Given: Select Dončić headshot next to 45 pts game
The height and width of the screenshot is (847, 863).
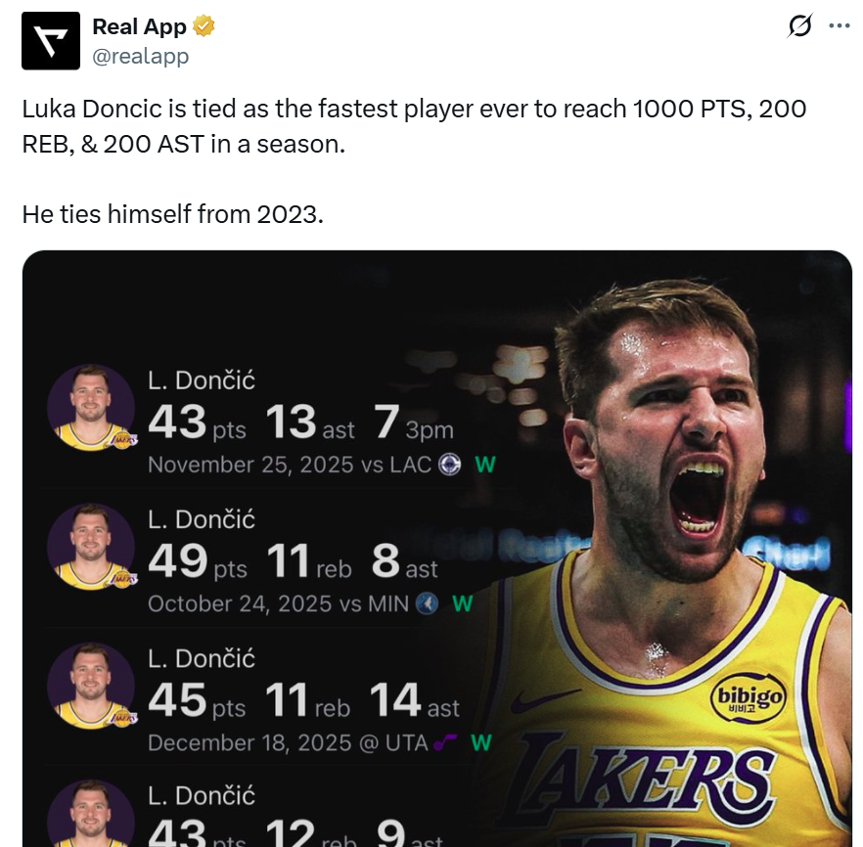Looking at the screenshot, I should click(x=91, y=686).
